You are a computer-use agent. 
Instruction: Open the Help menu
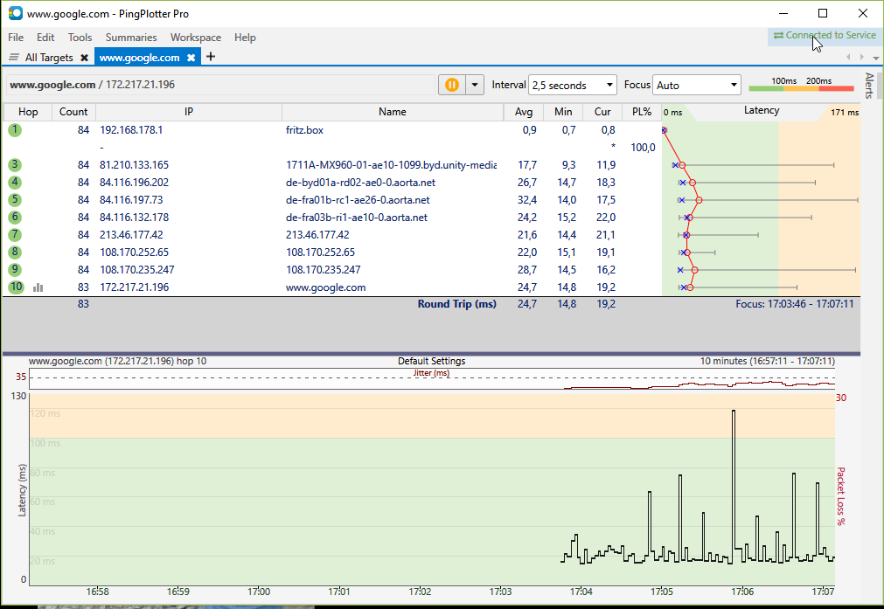[x=245, y=38]
